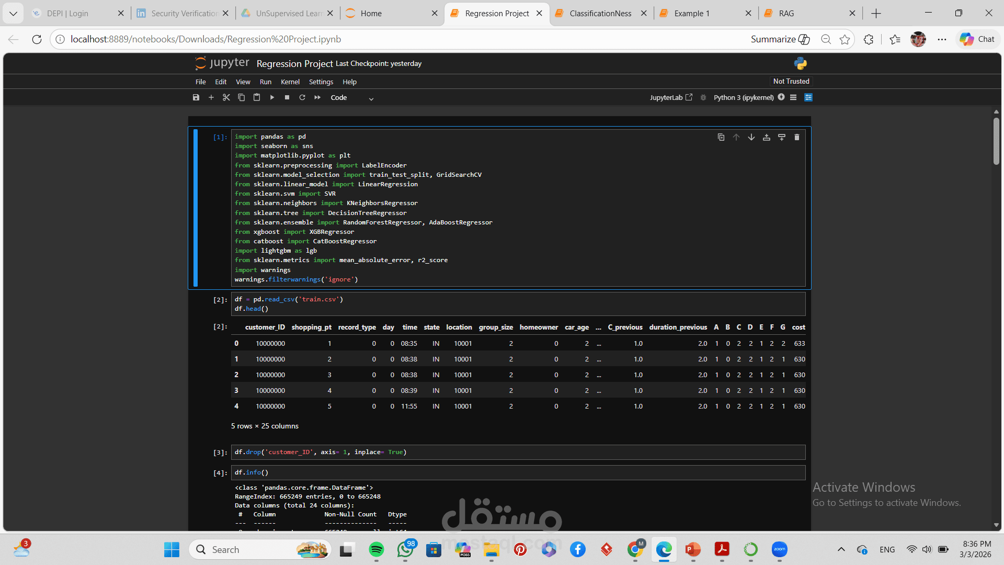Viewport: 1004px width, 565px height.
Task: Save the notebook with the save icon
Action: coord(196,97)
